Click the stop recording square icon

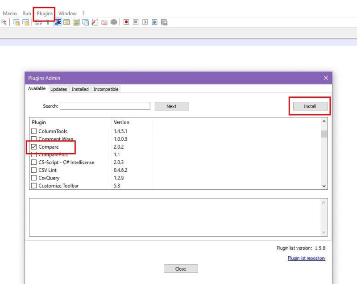[136, 22]
